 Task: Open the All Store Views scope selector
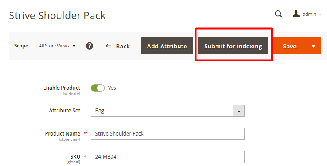coord(57,46)
